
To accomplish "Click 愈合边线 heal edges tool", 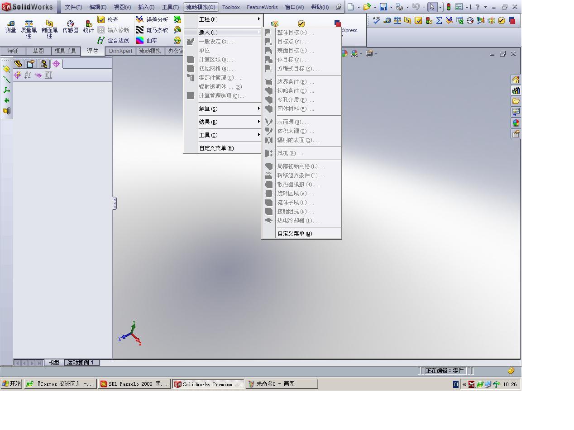I will coord(113,40).
